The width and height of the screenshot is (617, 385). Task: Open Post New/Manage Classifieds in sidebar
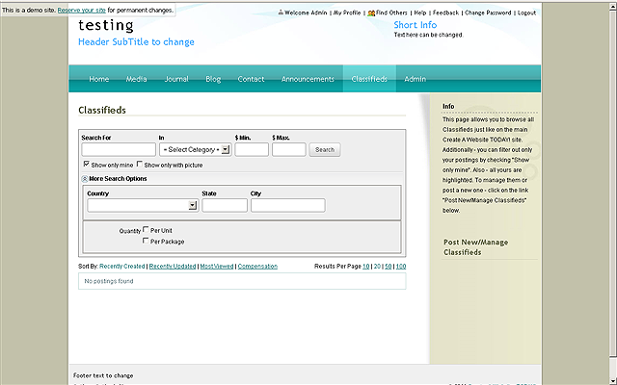pos(475,246)
